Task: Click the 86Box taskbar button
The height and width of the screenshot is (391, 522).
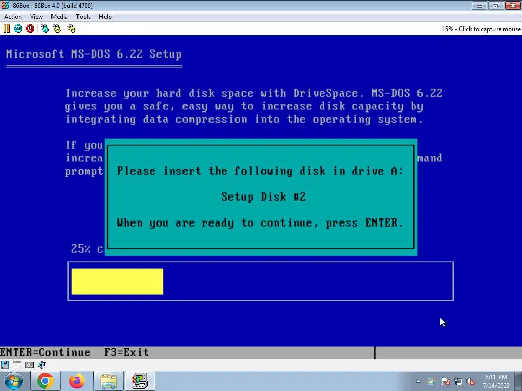Action: pyautogui.click(x=140, y=381)
